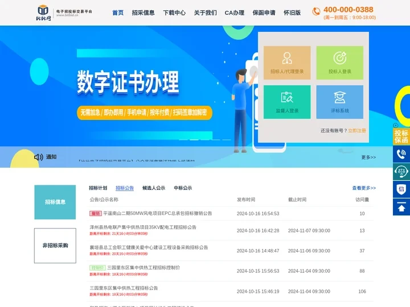Open 投标人登录 login tile
This screenshot has height=307, width=410.
pos(339,63)
